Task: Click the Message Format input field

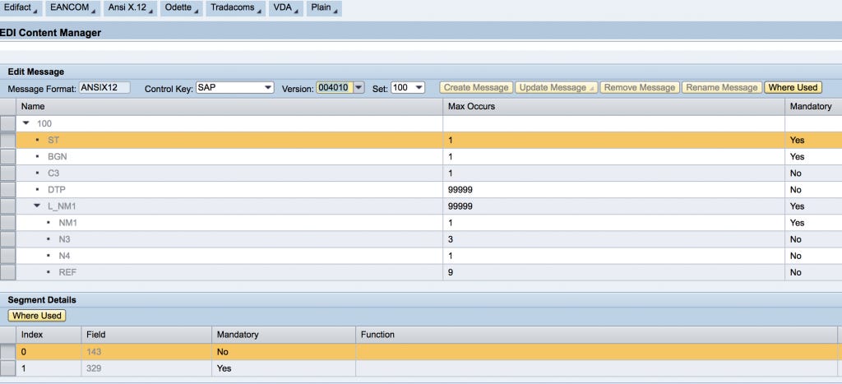Action: tap(104, 87)
